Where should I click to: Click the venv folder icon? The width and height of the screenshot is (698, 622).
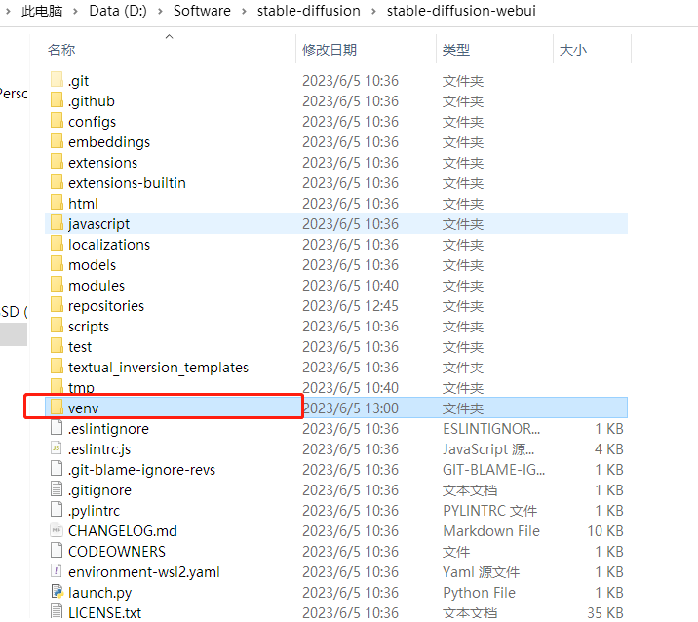(57, 408)
